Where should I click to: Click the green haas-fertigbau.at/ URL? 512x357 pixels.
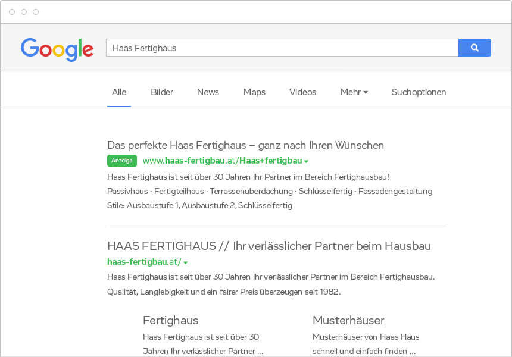pos(144,262)
